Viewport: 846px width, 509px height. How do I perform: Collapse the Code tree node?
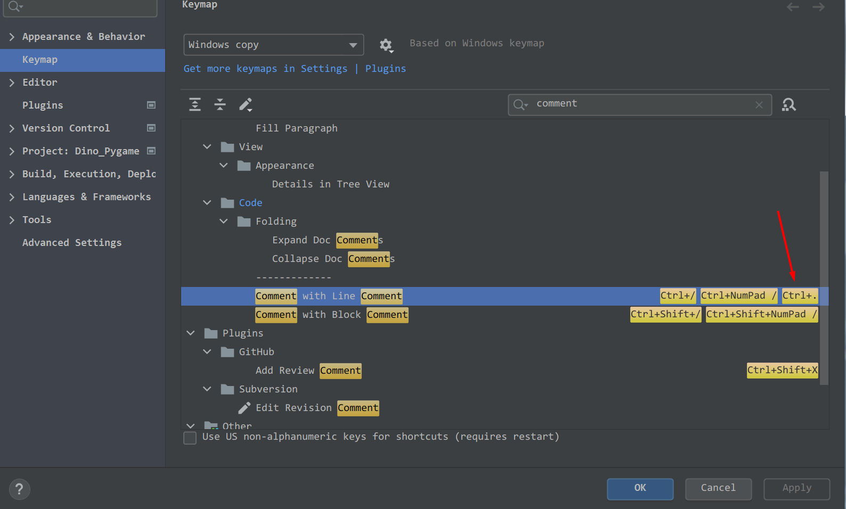coord(207,202)
